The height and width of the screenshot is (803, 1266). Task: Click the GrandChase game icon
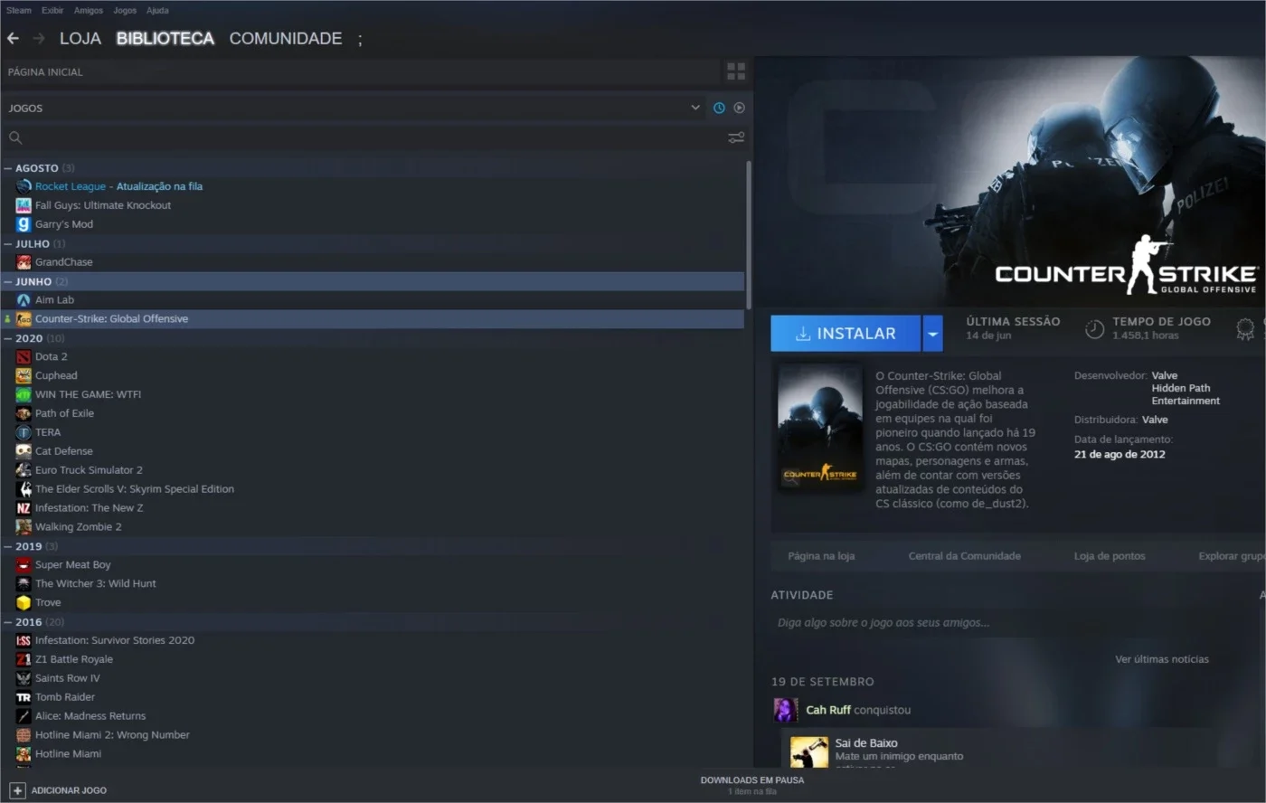24,262
